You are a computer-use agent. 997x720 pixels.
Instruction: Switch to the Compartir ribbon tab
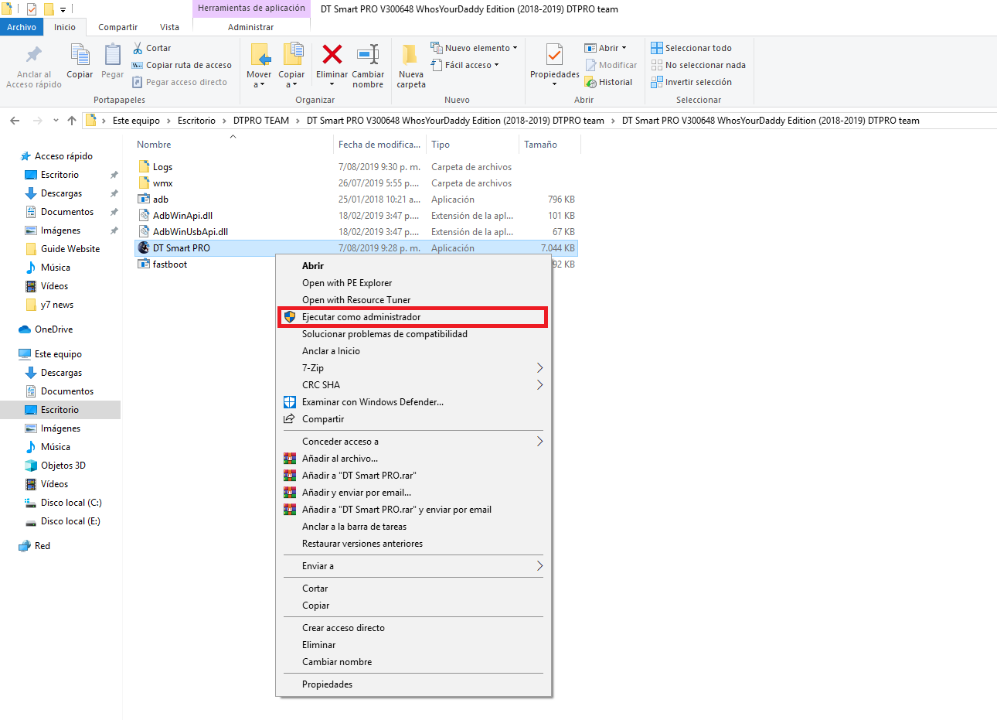[x=117, y=27]
